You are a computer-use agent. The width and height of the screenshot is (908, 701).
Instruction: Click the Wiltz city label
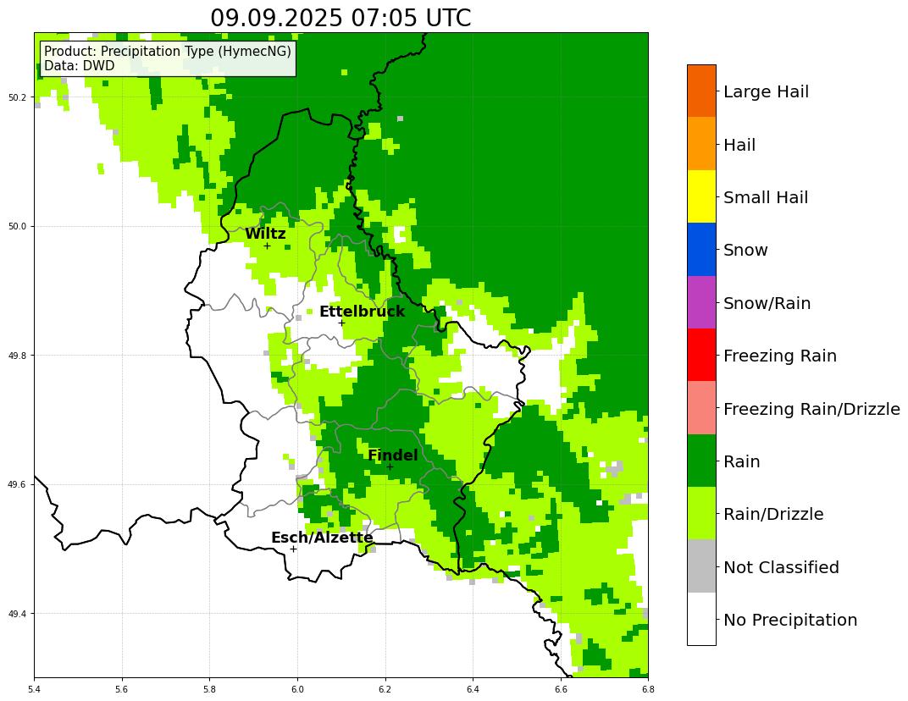click(265, 234)
